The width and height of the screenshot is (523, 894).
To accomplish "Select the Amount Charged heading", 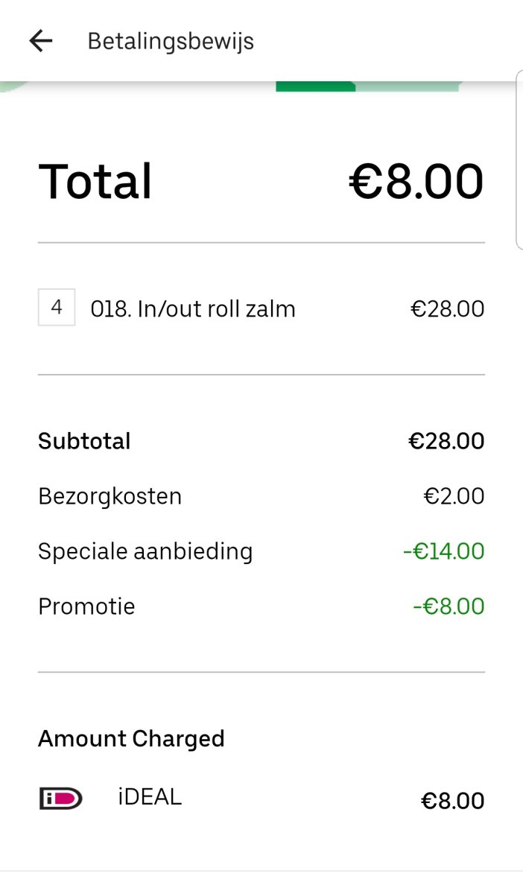I will pos(132,738).
